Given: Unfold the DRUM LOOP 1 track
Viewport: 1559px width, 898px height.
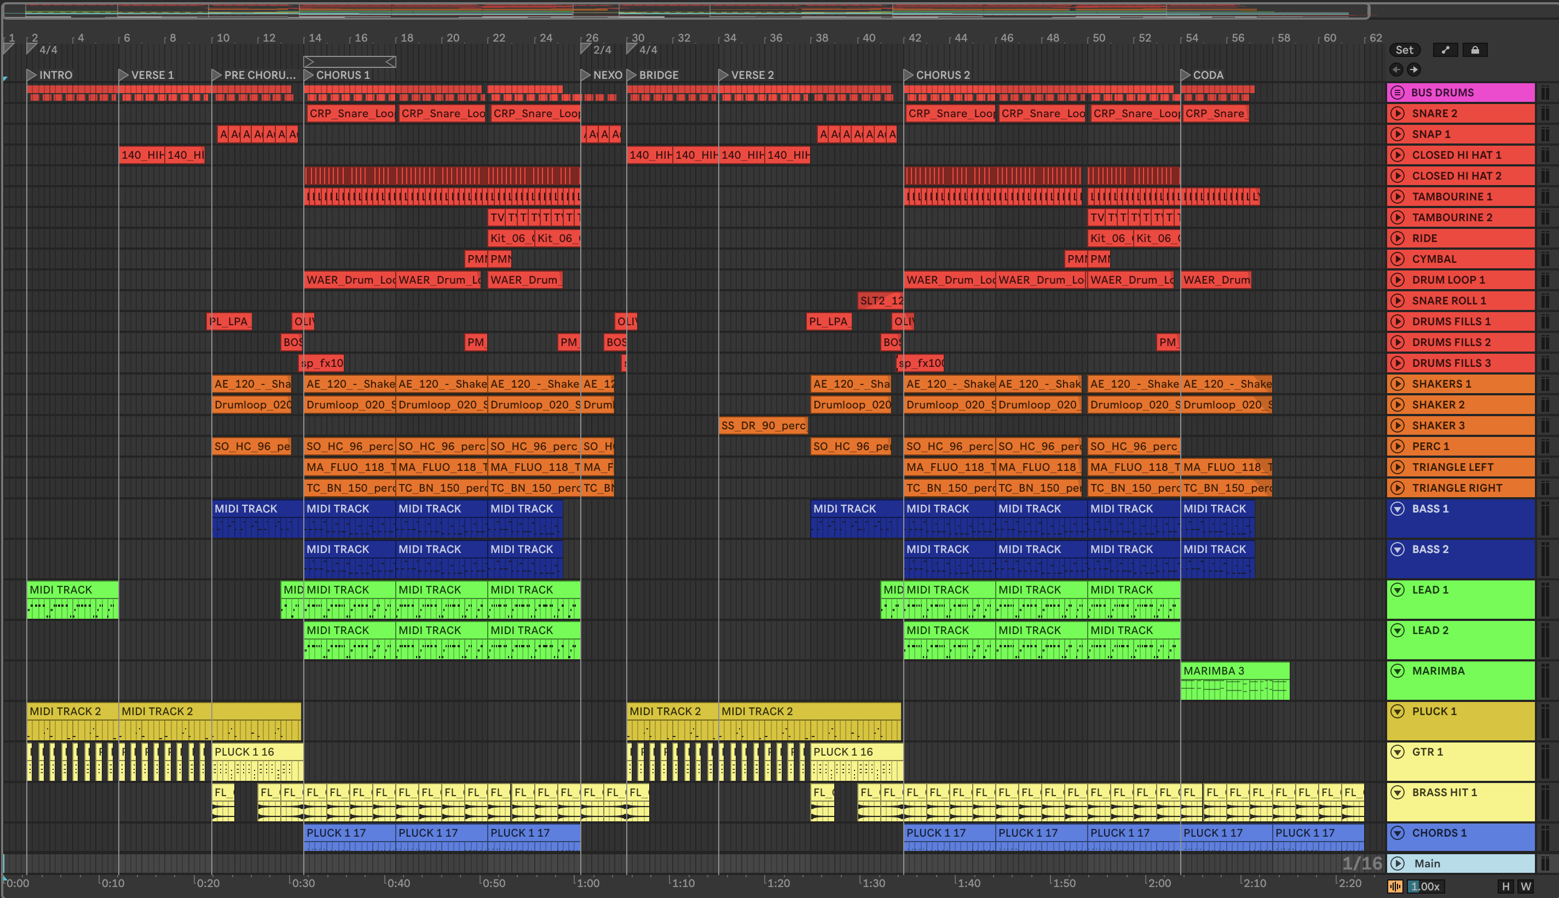Looking at the screenshot, I should pos(1398,280).
